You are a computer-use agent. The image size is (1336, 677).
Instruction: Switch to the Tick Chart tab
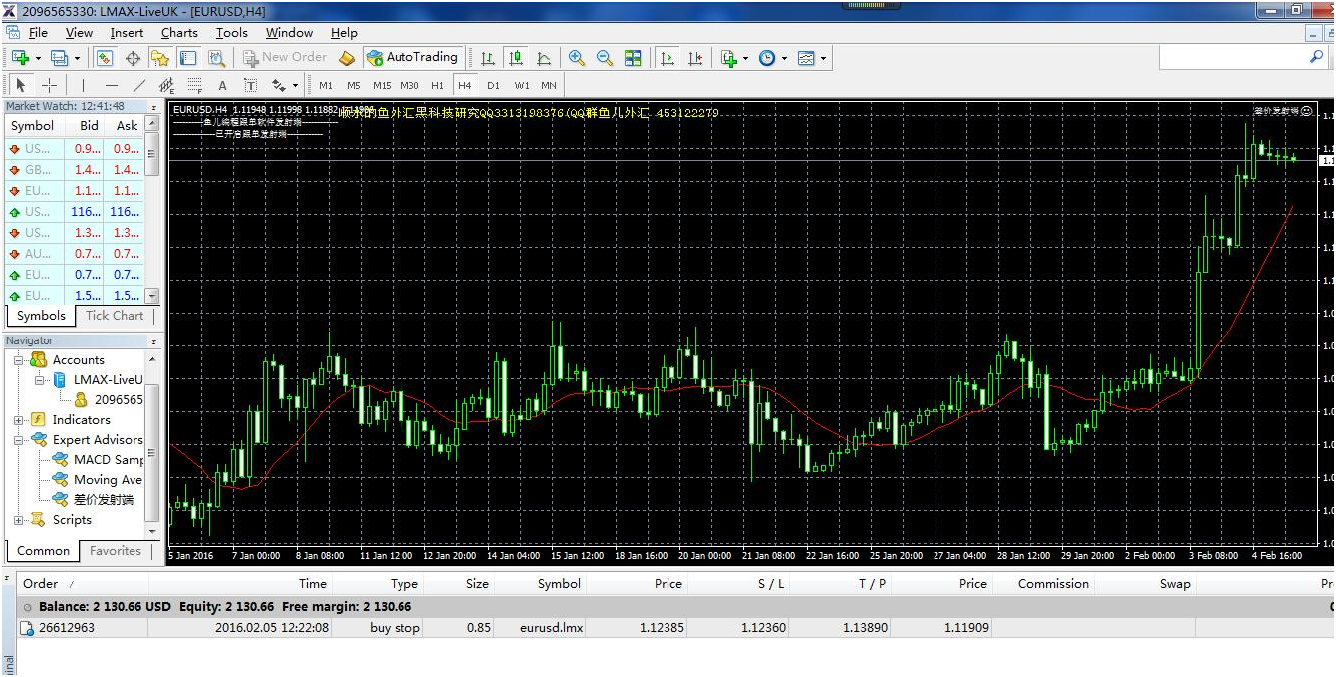click(115, 315)
